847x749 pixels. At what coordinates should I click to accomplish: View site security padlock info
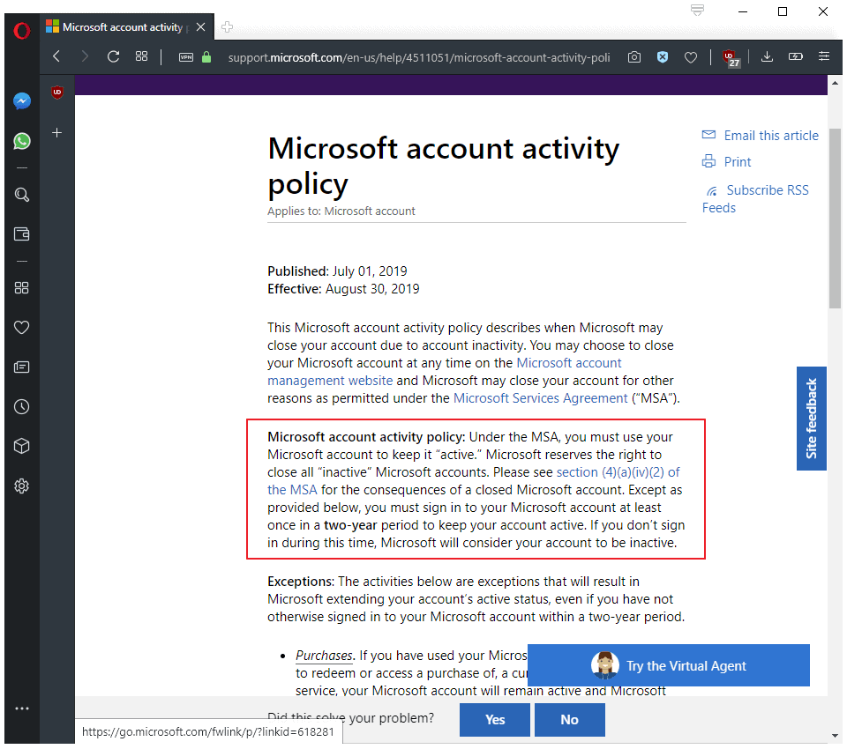206,56
